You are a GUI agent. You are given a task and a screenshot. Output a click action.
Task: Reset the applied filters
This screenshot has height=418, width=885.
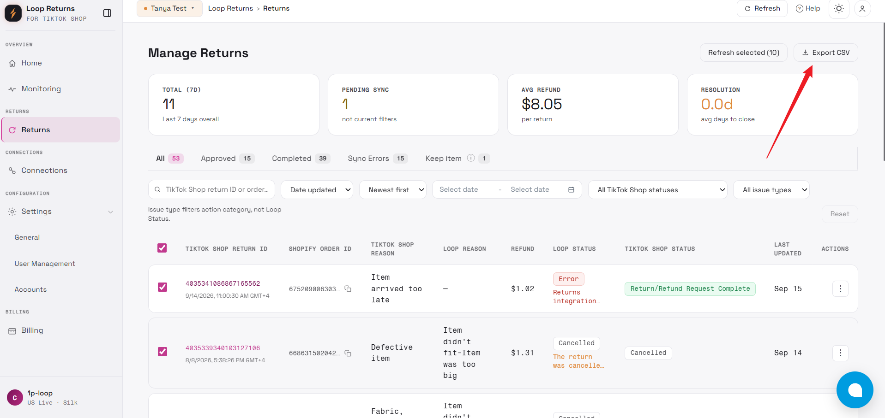click(839, 214)
